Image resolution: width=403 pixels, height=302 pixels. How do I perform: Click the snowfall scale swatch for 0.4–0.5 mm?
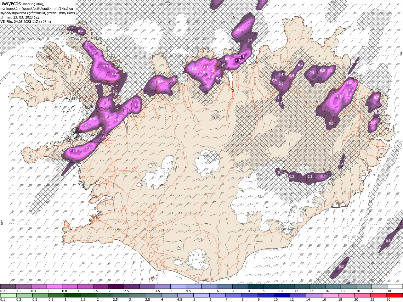39,287
